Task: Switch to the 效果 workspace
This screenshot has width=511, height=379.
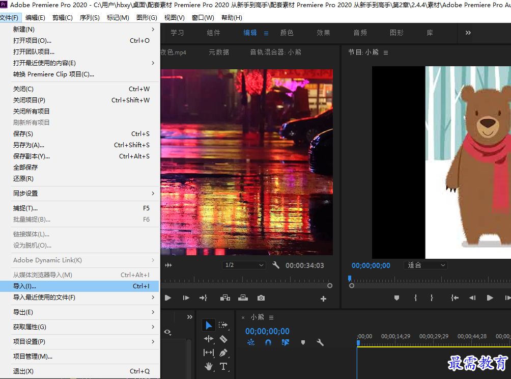Action: click(323, 33)
